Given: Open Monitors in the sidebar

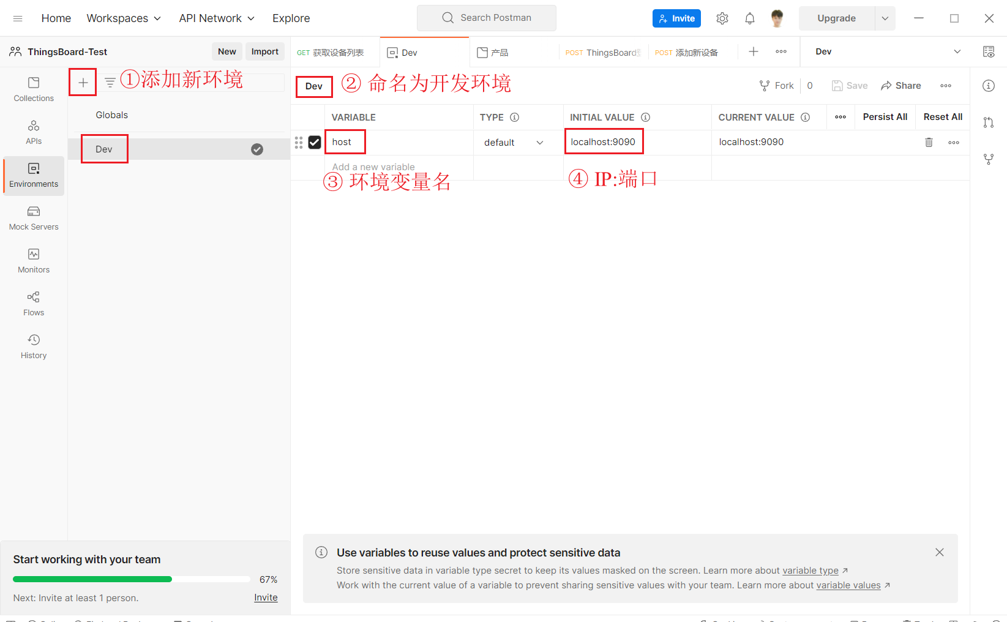Looking at the screenshot, I should (x=34, y=261).
